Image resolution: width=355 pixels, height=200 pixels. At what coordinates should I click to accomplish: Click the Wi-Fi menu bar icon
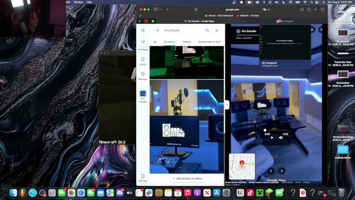click(x=305, y=2)
